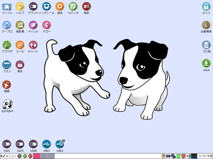Launch the ペイント paint palette icon
The width and height of the screenshot is (213, 159).
point(33,25)
